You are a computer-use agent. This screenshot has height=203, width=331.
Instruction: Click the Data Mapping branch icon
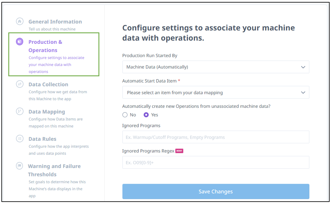coord(20,111)
